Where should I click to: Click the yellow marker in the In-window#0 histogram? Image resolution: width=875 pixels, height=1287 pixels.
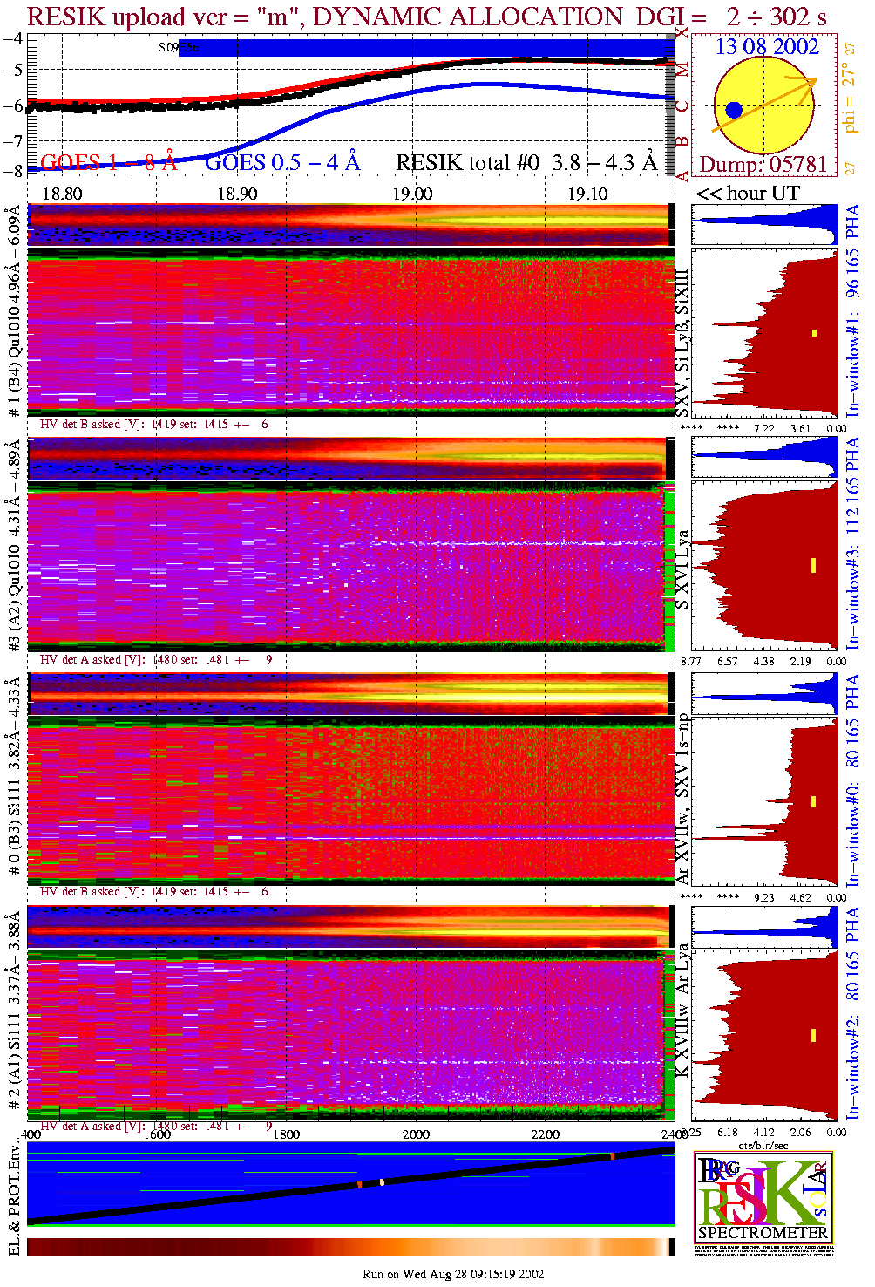click(x=814, y=800)
